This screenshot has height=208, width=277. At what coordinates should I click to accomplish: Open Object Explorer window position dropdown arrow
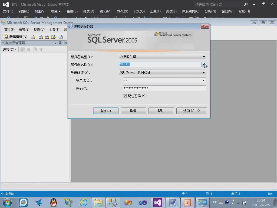[x=55, y=43]
